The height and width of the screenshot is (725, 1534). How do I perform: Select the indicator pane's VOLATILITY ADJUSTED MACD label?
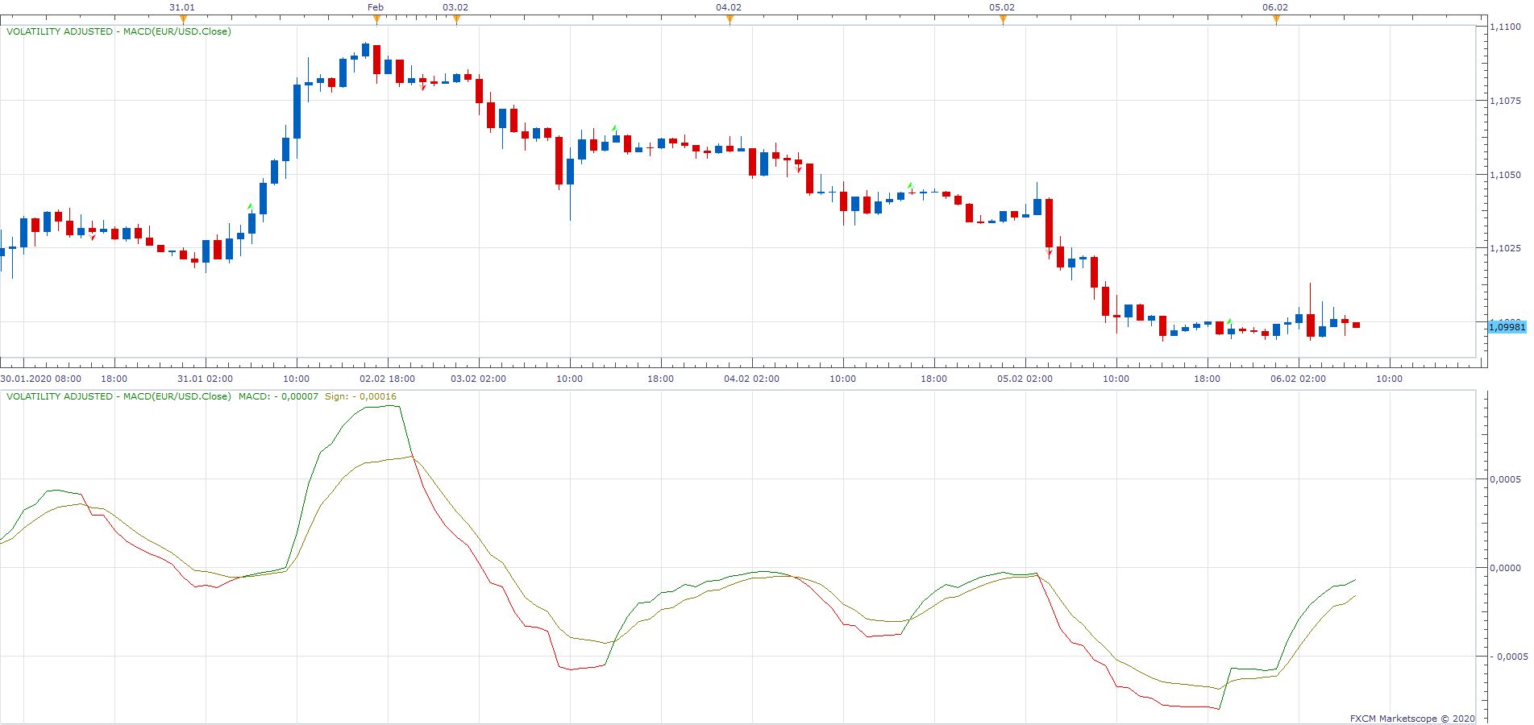[x=118, y=396]
